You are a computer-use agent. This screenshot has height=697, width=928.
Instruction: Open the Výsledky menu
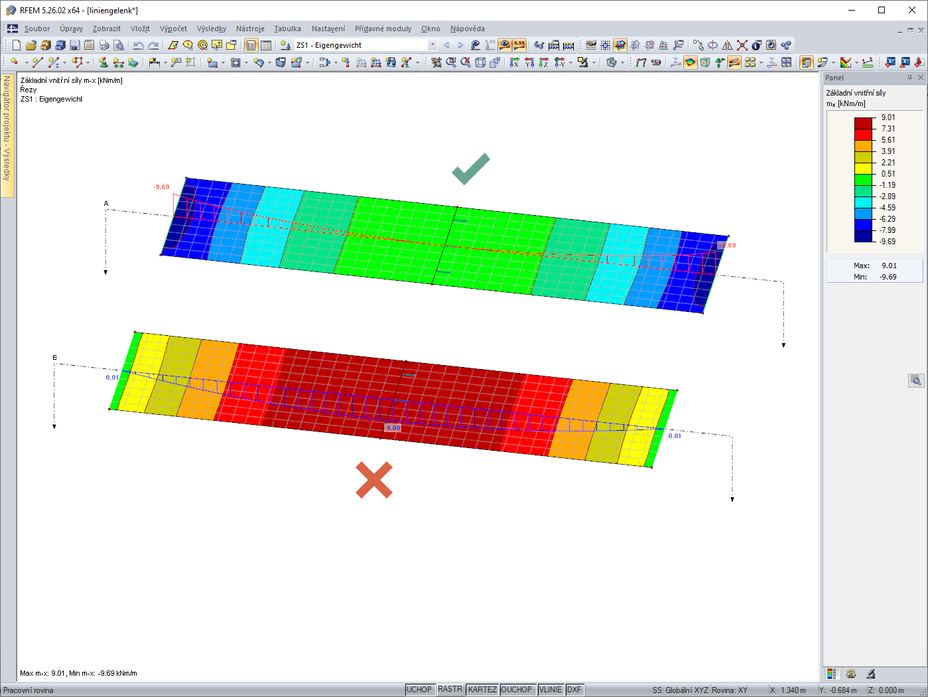coord(212,29)
